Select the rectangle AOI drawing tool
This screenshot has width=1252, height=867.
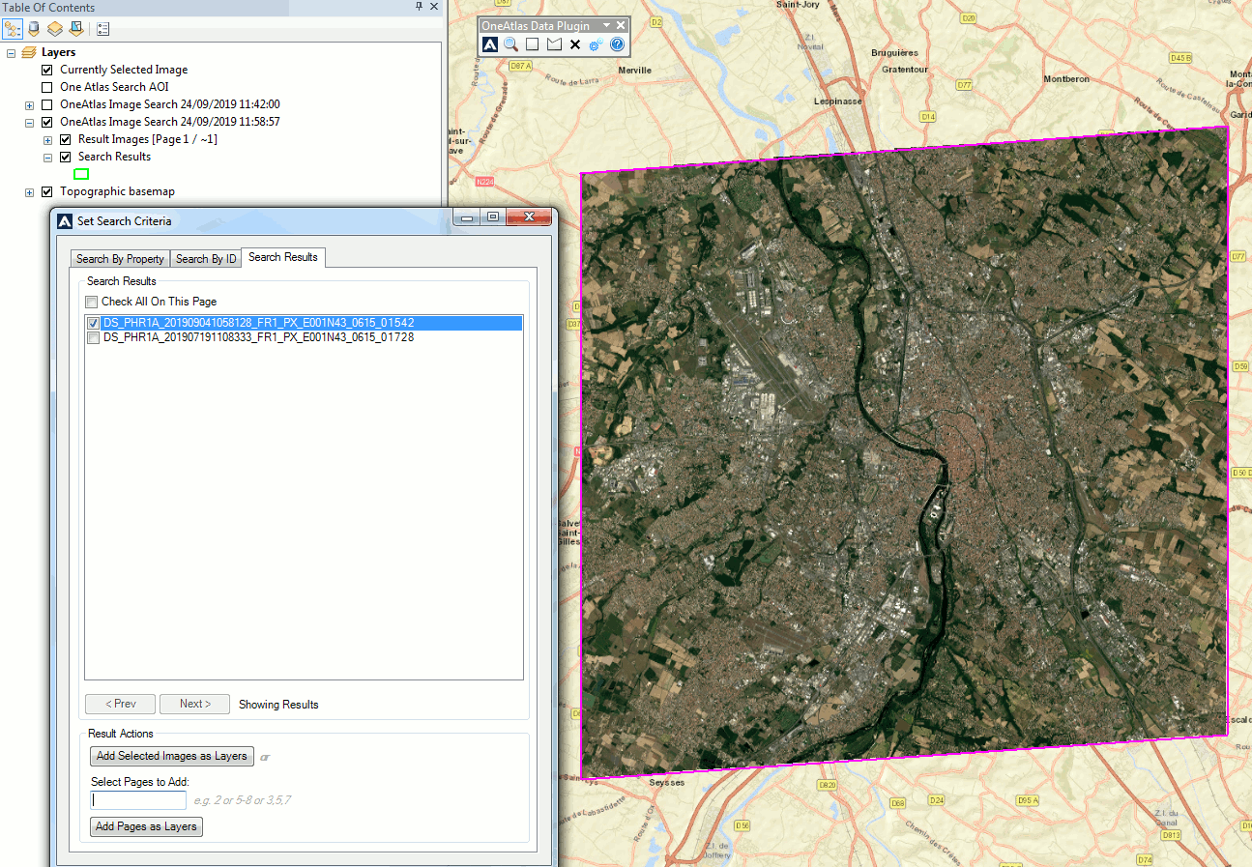(x=532, y=44)
